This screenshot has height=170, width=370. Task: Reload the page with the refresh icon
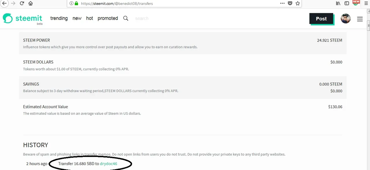coord(22,3)
